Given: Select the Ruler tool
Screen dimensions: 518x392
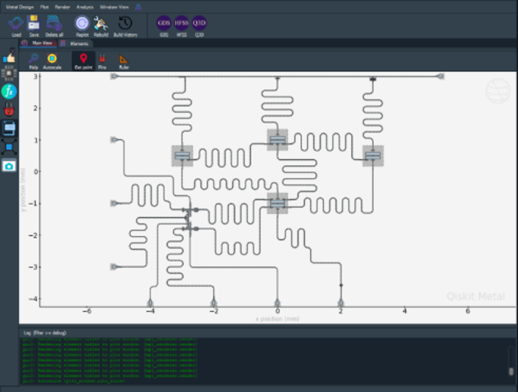Looking at the screenshot, I should 123,60.
